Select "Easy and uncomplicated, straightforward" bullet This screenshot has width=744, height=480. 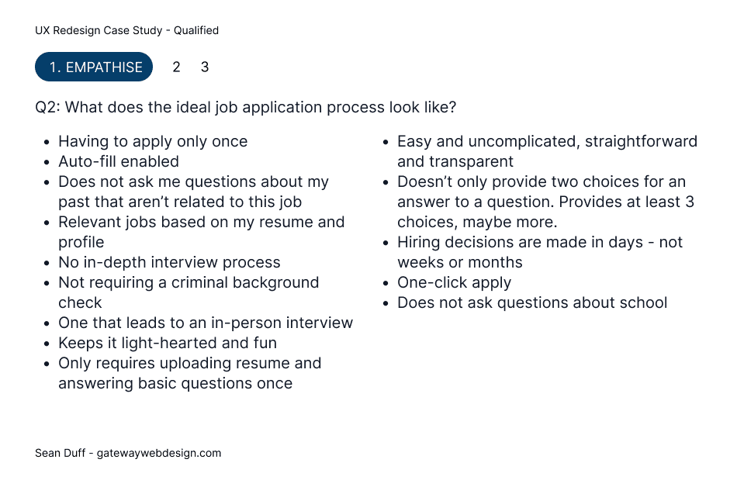[x=547, y=151]
